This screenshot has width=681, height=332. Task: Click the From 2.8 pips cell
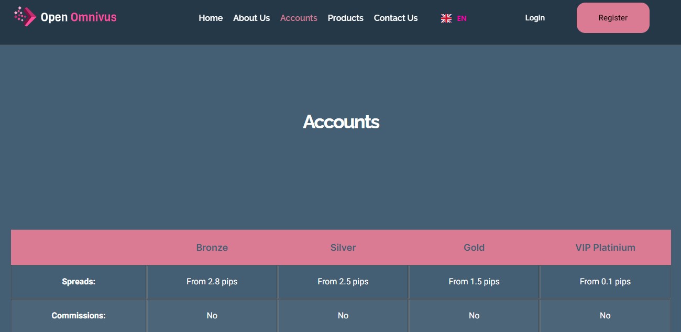212,282
